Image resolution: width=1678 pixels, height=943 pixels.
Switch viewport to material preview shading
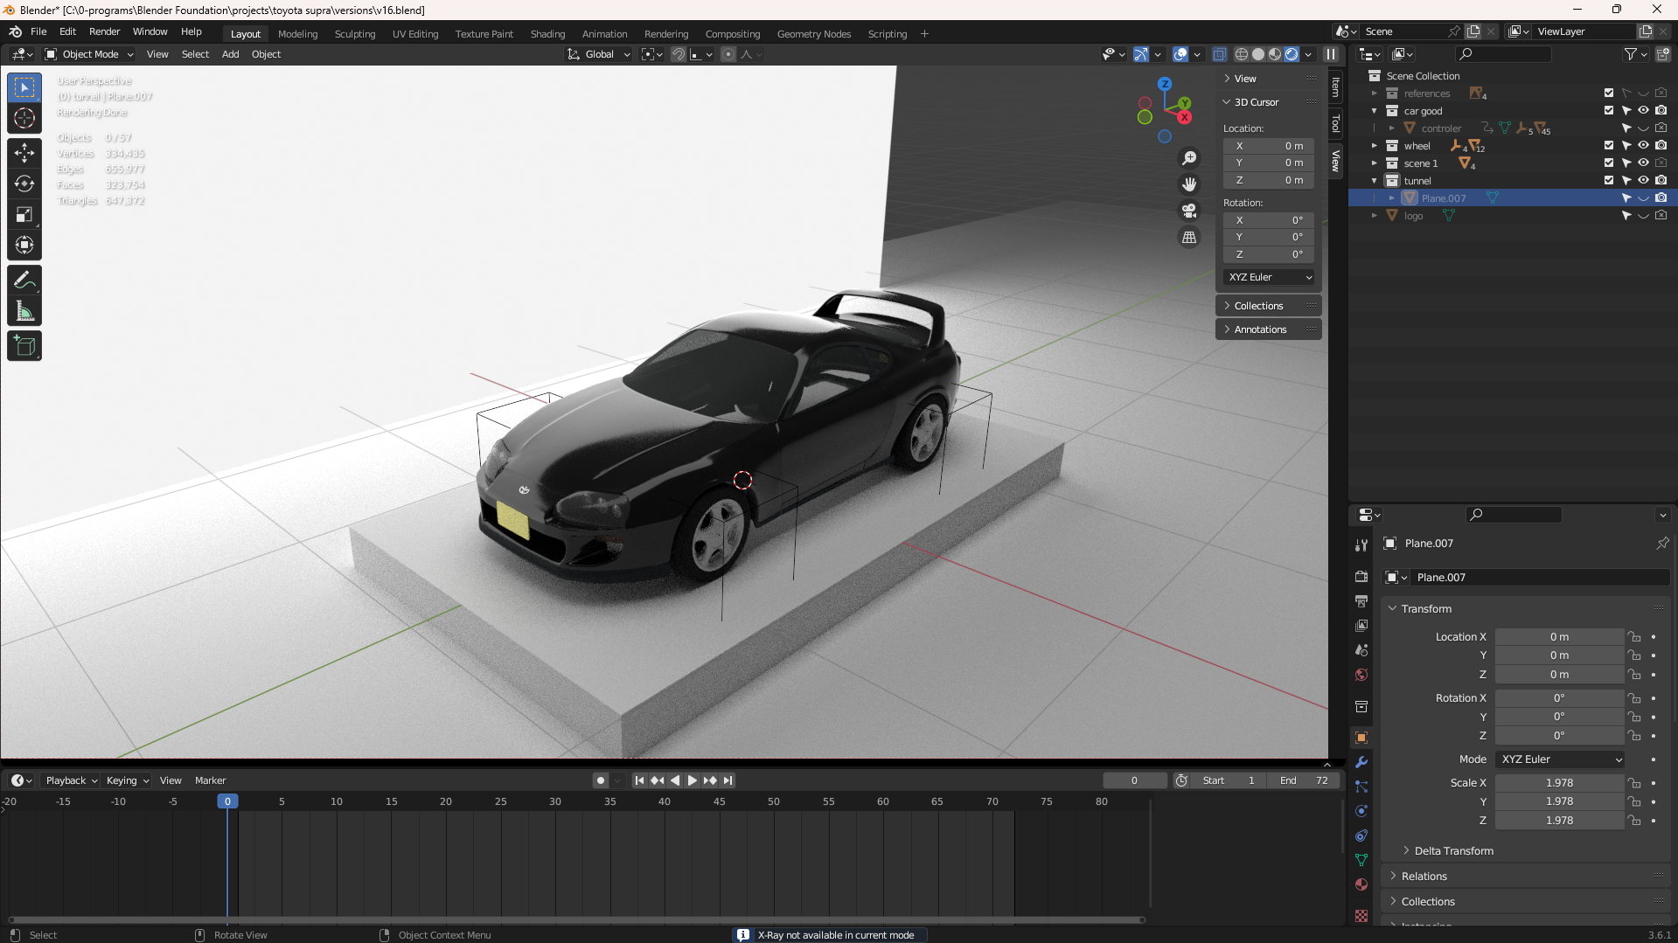1275,54
